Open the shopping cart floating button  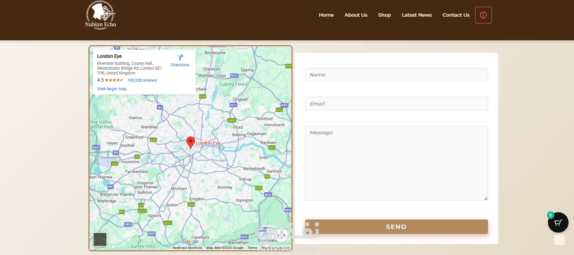[558, 222]
